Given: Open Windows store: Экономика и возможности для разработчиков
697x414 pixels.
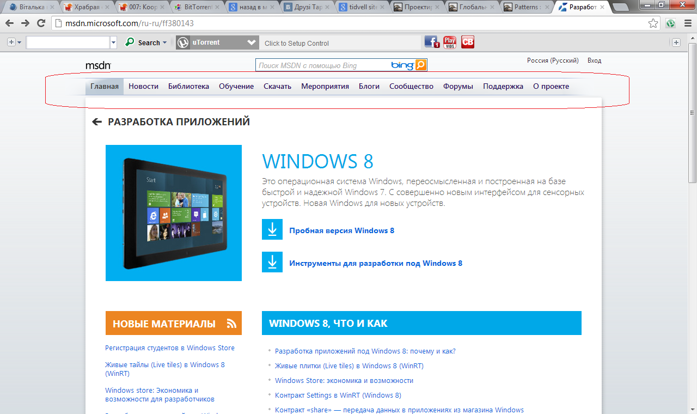Looking at the screenshot, I should pyautogui.click(x=160, y=394).
